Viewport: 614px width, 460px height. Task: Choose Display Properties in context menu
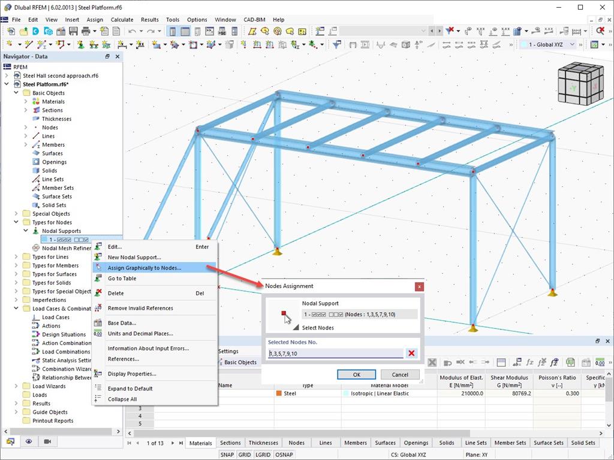154,374
